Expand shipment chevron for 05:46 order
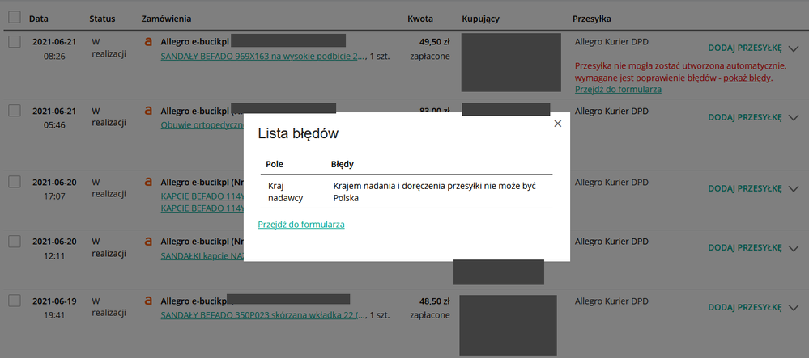 point(794,118)
